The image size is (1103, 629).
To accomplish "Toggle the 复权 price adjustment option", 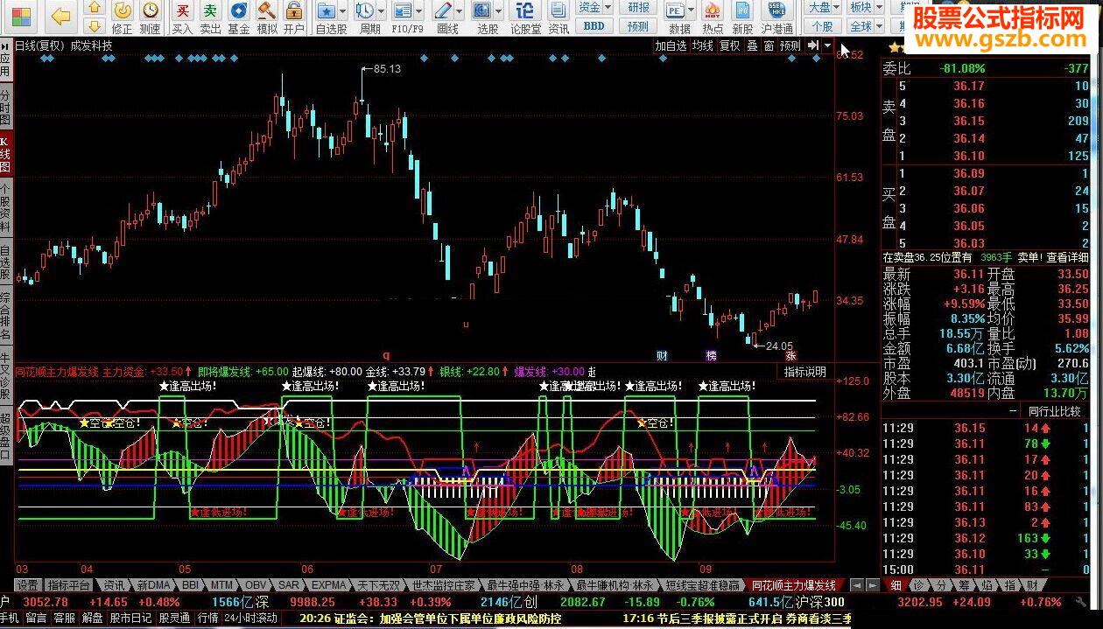I will (729, 45).
